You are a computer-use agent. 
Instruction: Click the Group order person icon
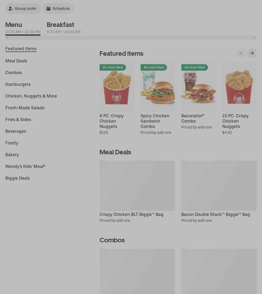(x=10, y=9)
